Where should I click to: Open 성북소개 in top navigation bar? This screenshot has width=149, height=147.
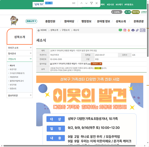(x=121, y=21)
